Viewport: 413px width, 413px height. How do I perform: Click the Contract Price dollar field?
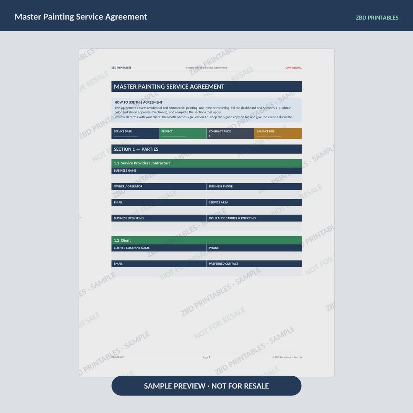230,133
